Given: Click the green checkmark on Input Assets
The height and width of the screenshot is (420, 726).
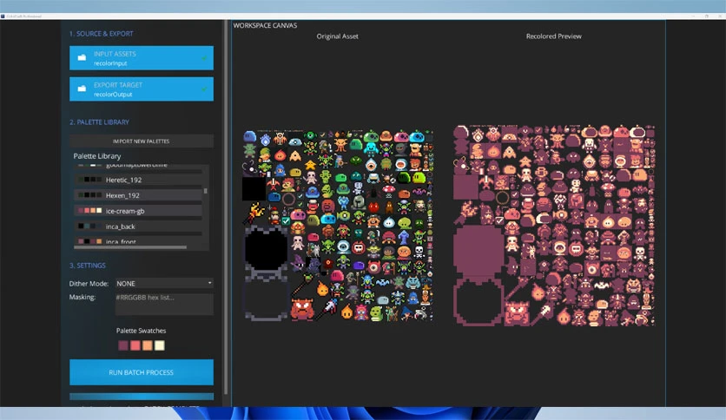Looking at the screenshot, I should coord(204,58).
